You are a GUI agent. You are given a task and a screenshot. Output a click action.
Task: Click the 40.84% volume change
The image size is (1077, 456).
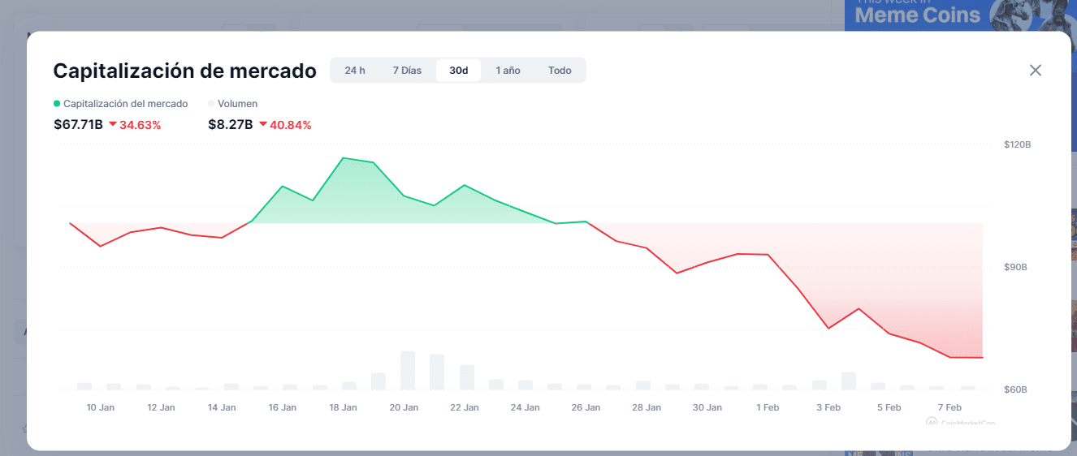285,125
